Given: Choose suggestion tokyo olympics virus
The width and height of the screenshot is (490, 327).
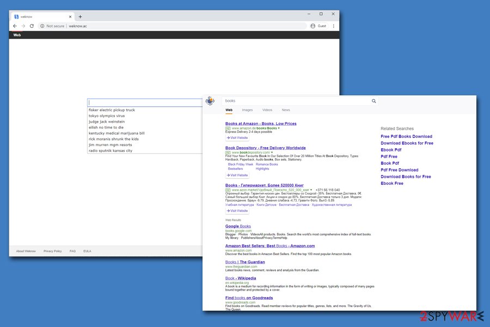Looking at the screenshot, I should [x=107, y=116].
